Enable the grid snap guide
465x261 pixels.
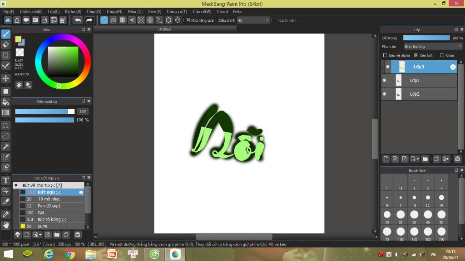click(x=123, y=20)
